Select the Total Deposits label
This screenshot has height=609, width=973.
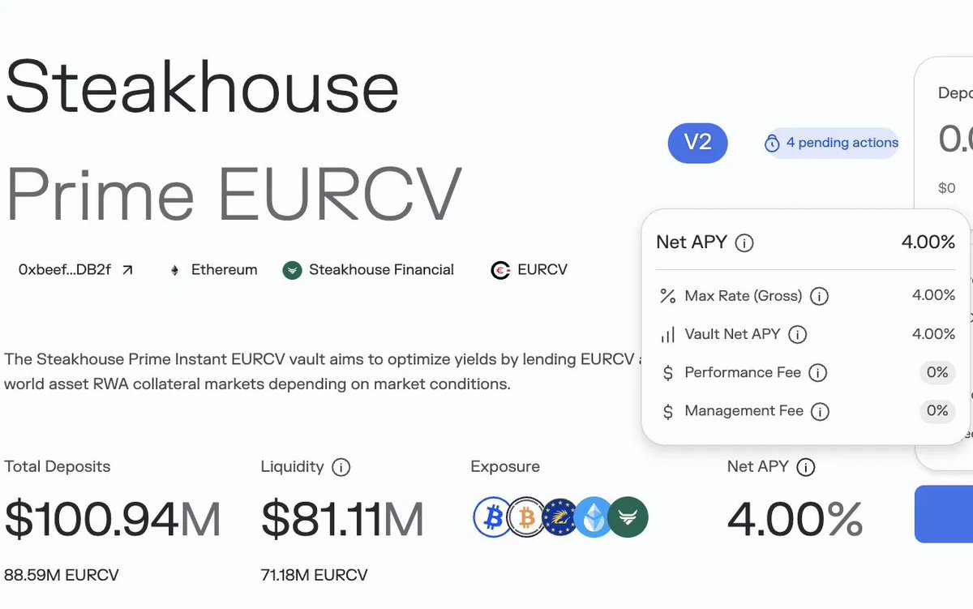pyautogui.click(x=58, y=467)
